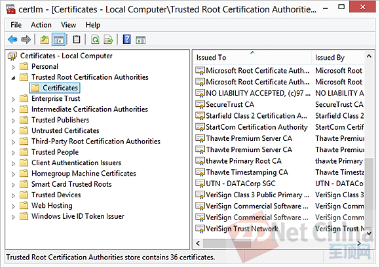The image size is (380, 268).
Task: Select the first Thawte Premium Server CA row
Action: point(279,138)
